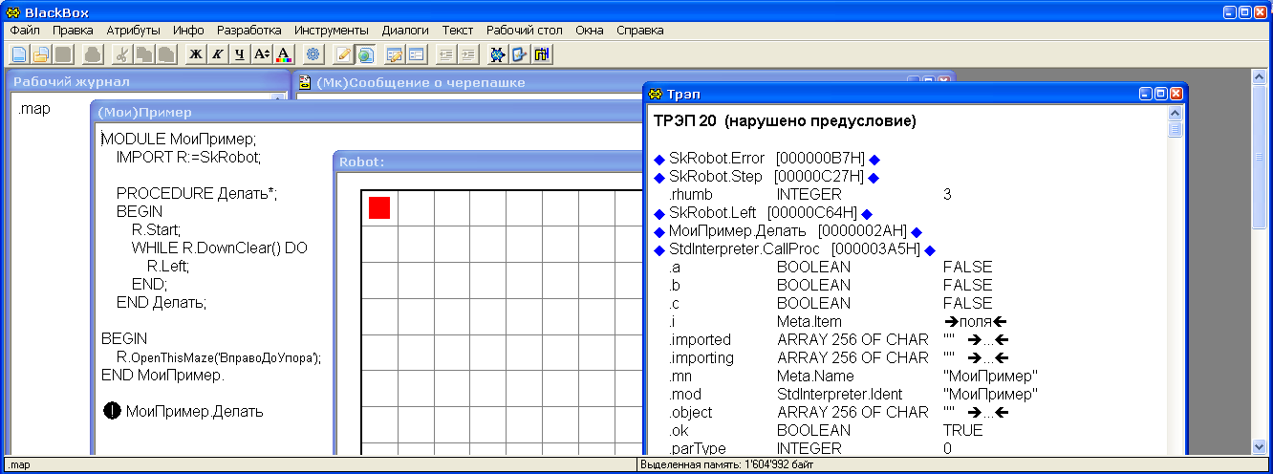Click the blue gear toolbar icon
1273x474 pixels.
(x=313, y=54)
